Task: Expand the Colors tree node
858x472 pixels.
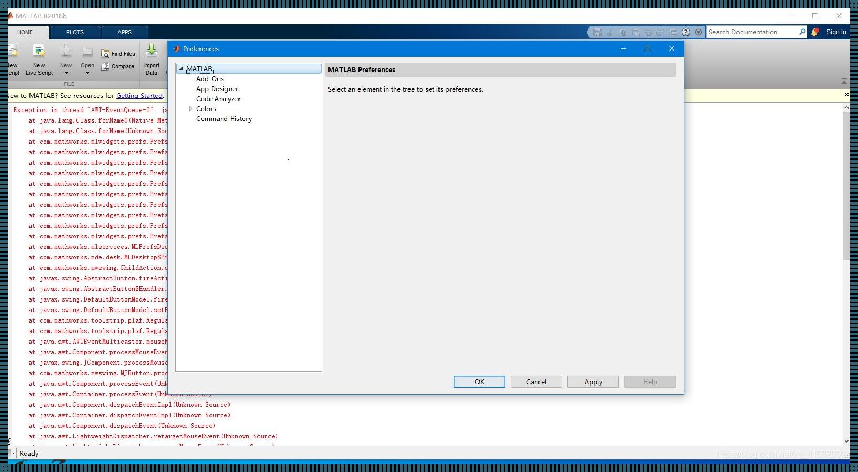Action: click(191, 109)
